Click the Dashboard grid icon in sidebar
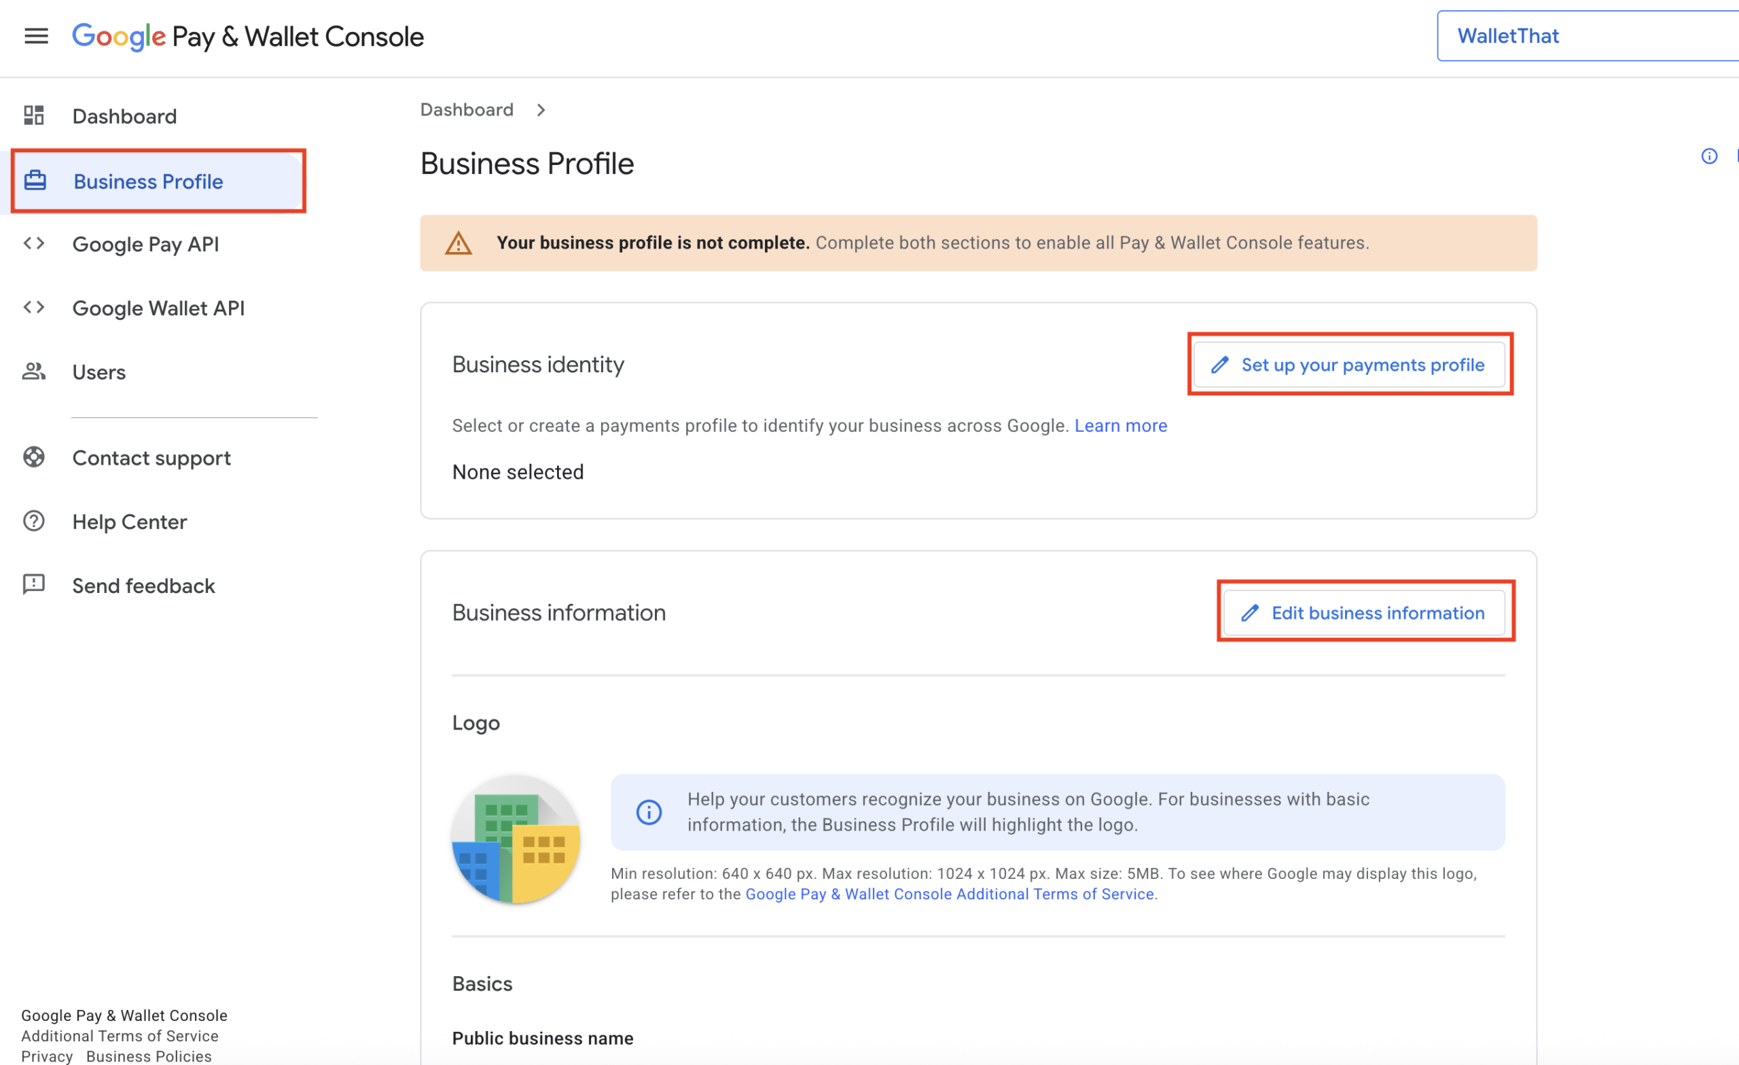The width and height of the screenshot is (1739, 1065). tap(34, 115)
